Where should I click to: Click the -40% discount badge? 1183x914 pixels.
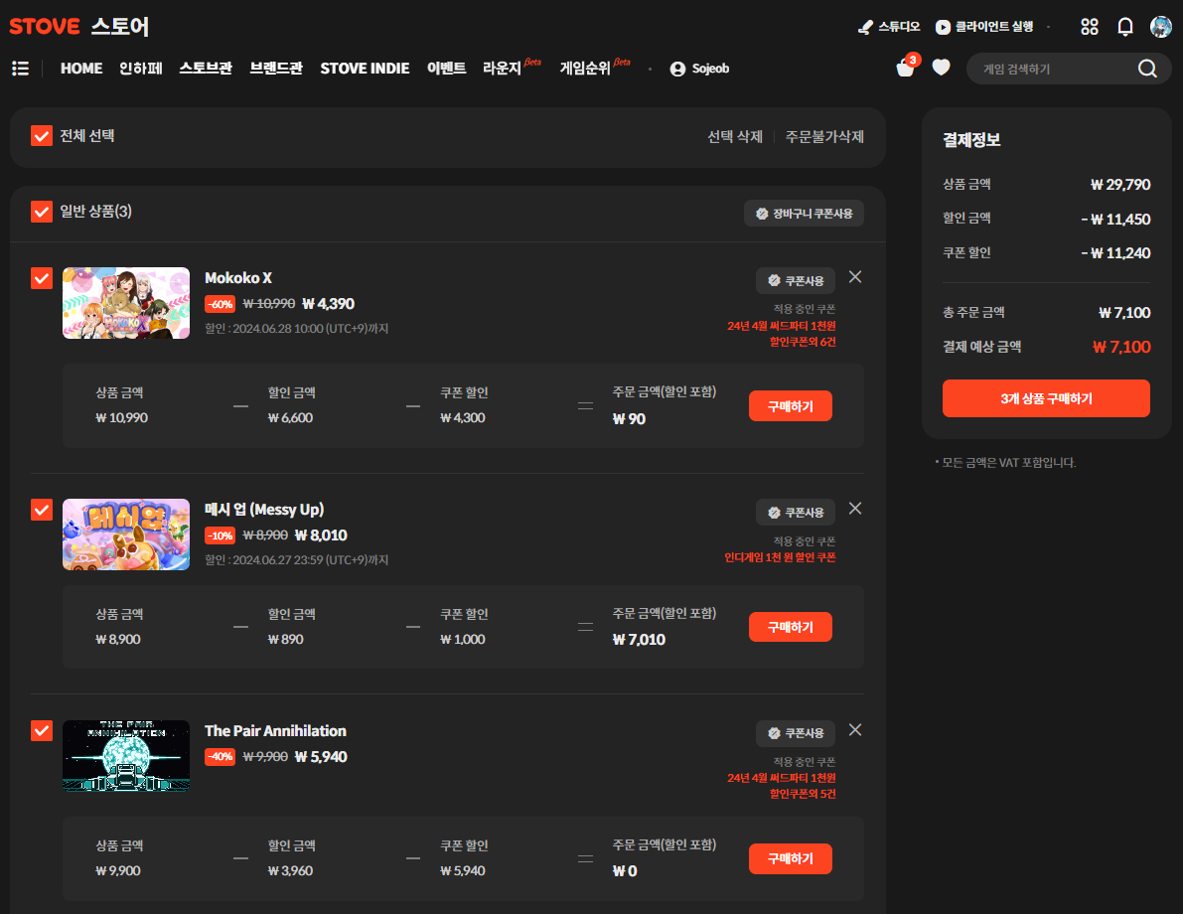[x=221, y=756]
